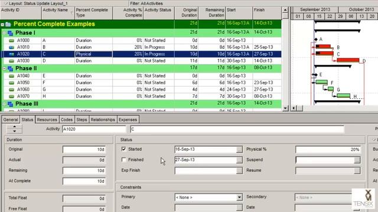Open the Suspend date picker button
378x212 pixels.
357,160
